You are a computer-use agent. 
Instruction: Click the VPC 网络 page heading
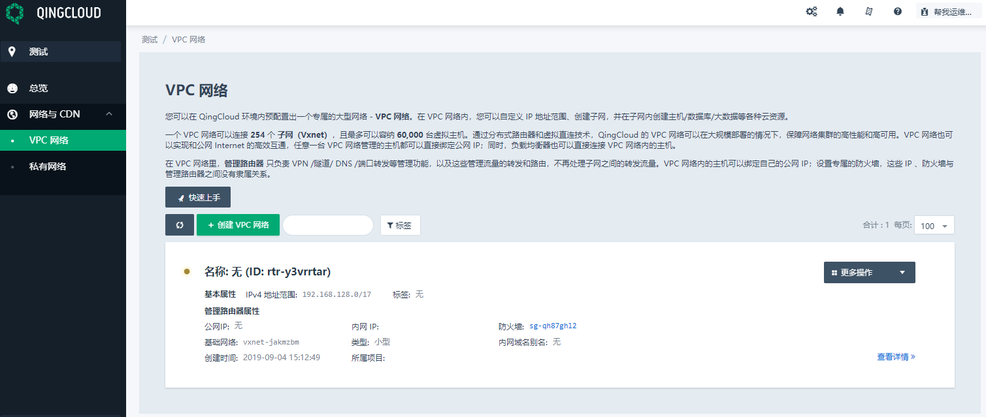[x=197, y=90]
